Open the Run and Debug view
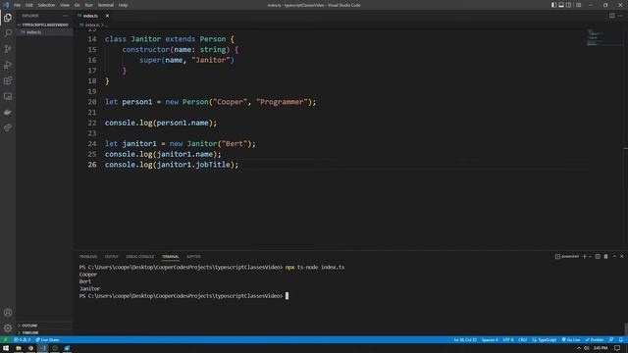 [8, 65]
